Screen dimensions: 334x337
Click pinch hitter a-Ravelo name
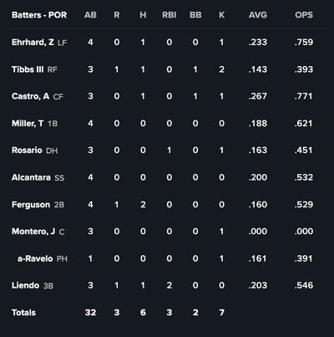coord(35,258)
